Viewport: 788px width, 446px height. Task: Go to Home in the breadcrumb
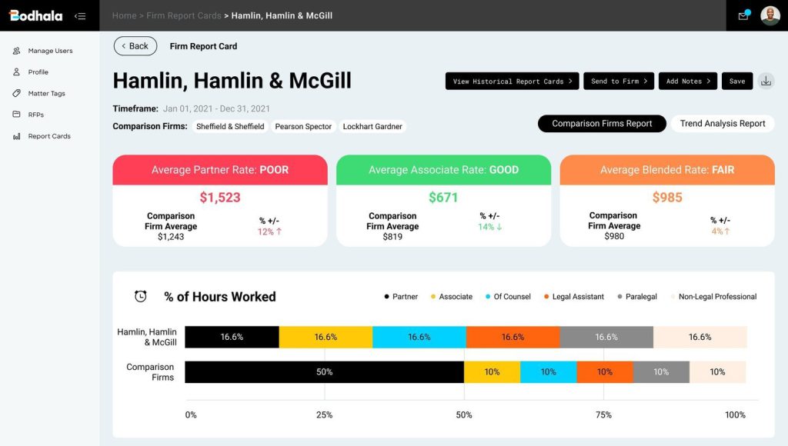[124, 15]
